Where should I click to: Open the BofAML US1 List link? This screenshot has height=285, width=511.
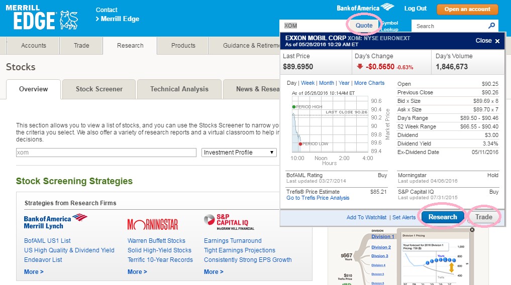47,241
